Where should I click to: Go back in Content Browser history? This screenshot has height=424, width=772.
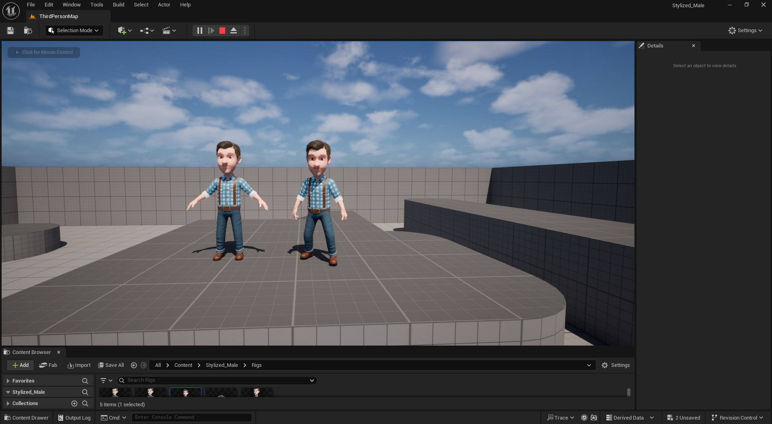[x=134, y=365]
